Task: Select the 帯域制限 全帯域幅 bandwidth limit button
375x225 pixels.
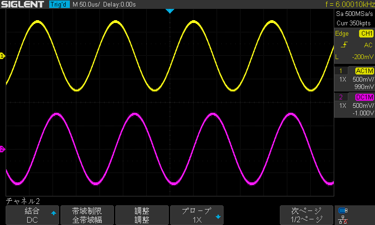Action: 87,215
